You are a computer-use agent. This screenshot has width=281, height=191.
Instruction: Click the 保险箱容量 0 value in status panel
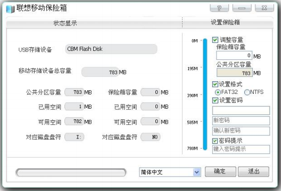pos(151,92)
